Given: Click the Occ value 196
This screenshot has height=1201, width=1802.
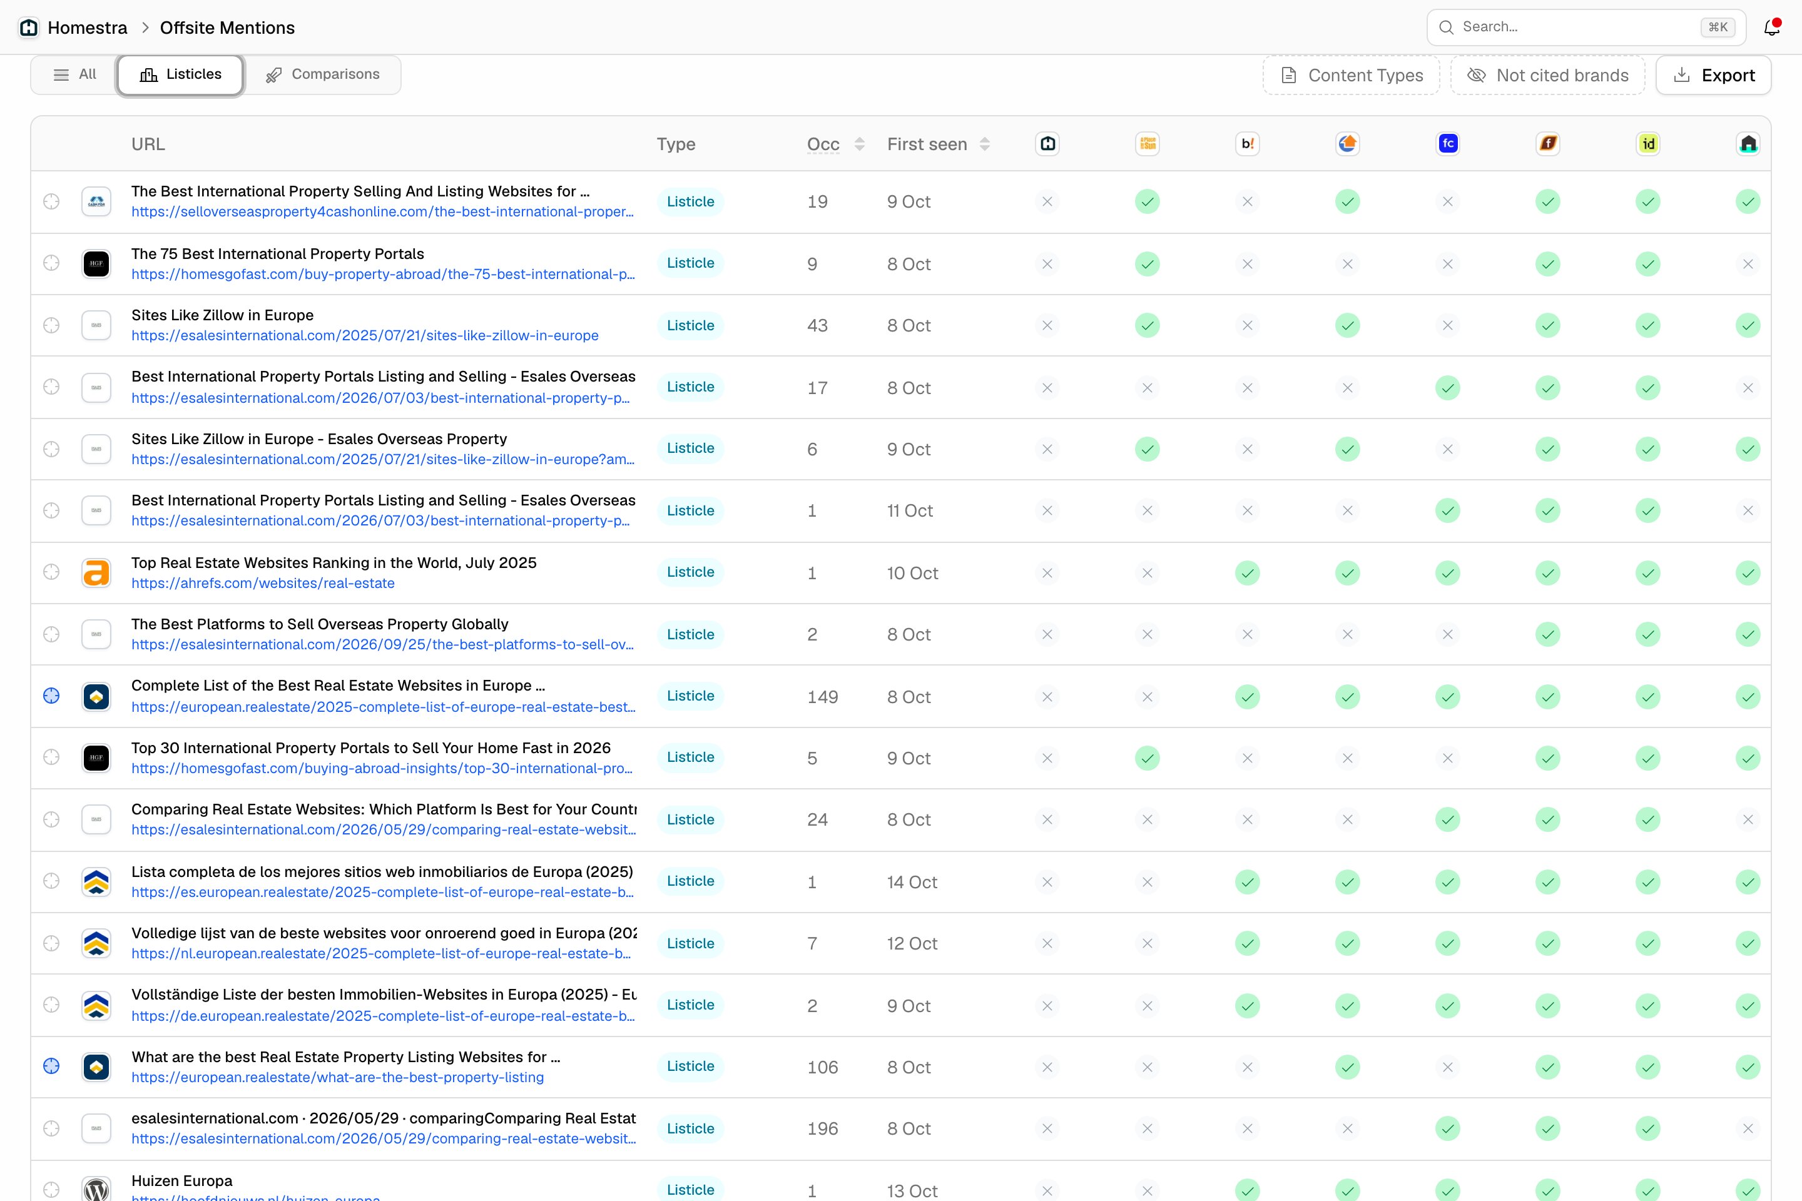Looking at the screenshot, I should coord(822,1128).
